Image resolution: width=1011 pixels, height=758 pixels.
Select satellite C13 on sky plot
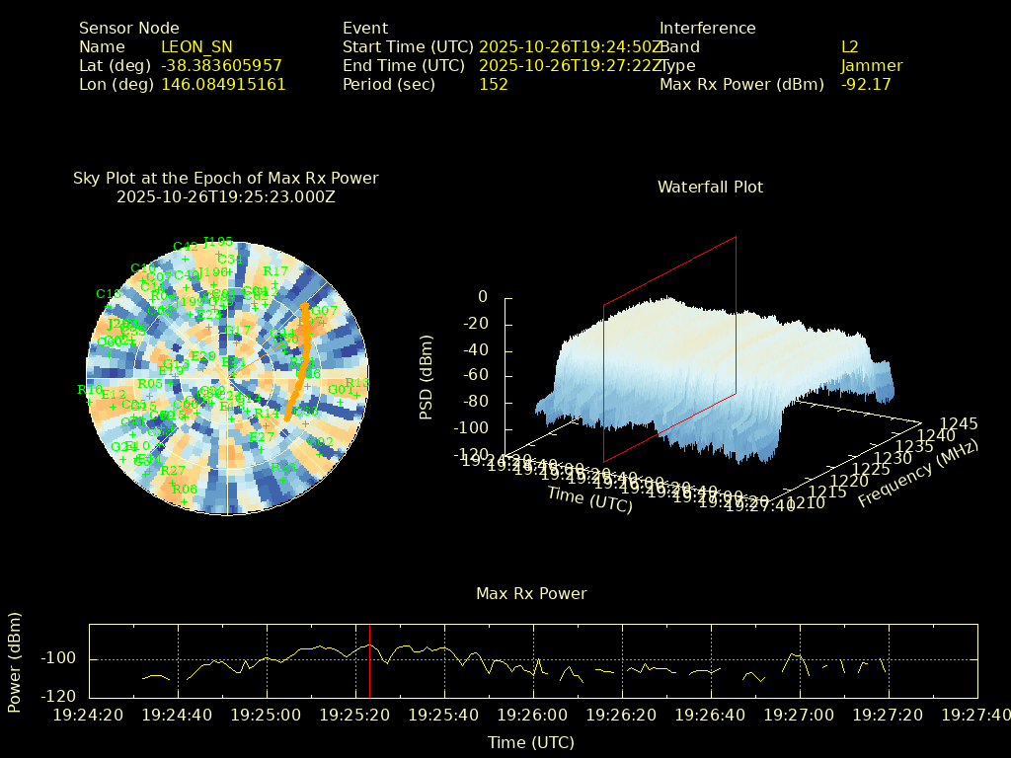point(108,294)
